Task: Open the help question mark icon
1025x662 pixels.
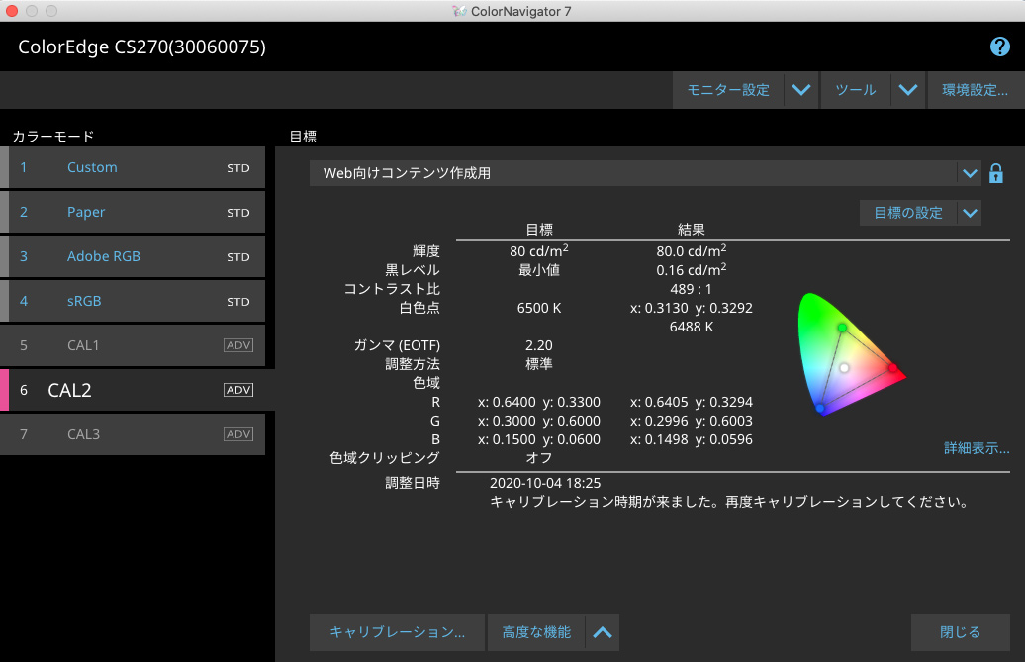Action: [x=999, y=47]
